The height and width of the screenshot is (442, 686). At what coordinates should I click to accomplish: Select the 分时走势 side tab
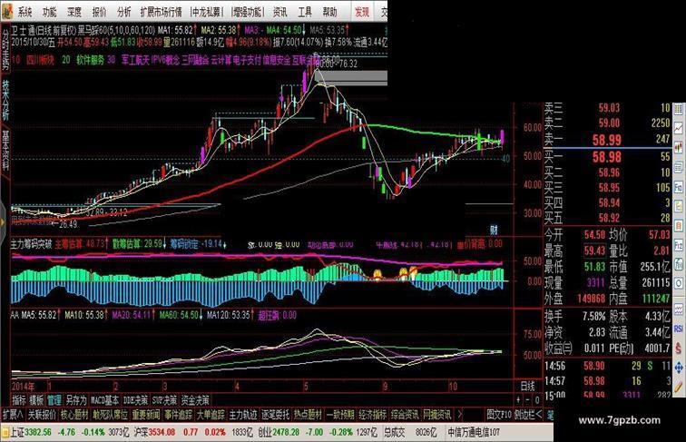(5, 49)
